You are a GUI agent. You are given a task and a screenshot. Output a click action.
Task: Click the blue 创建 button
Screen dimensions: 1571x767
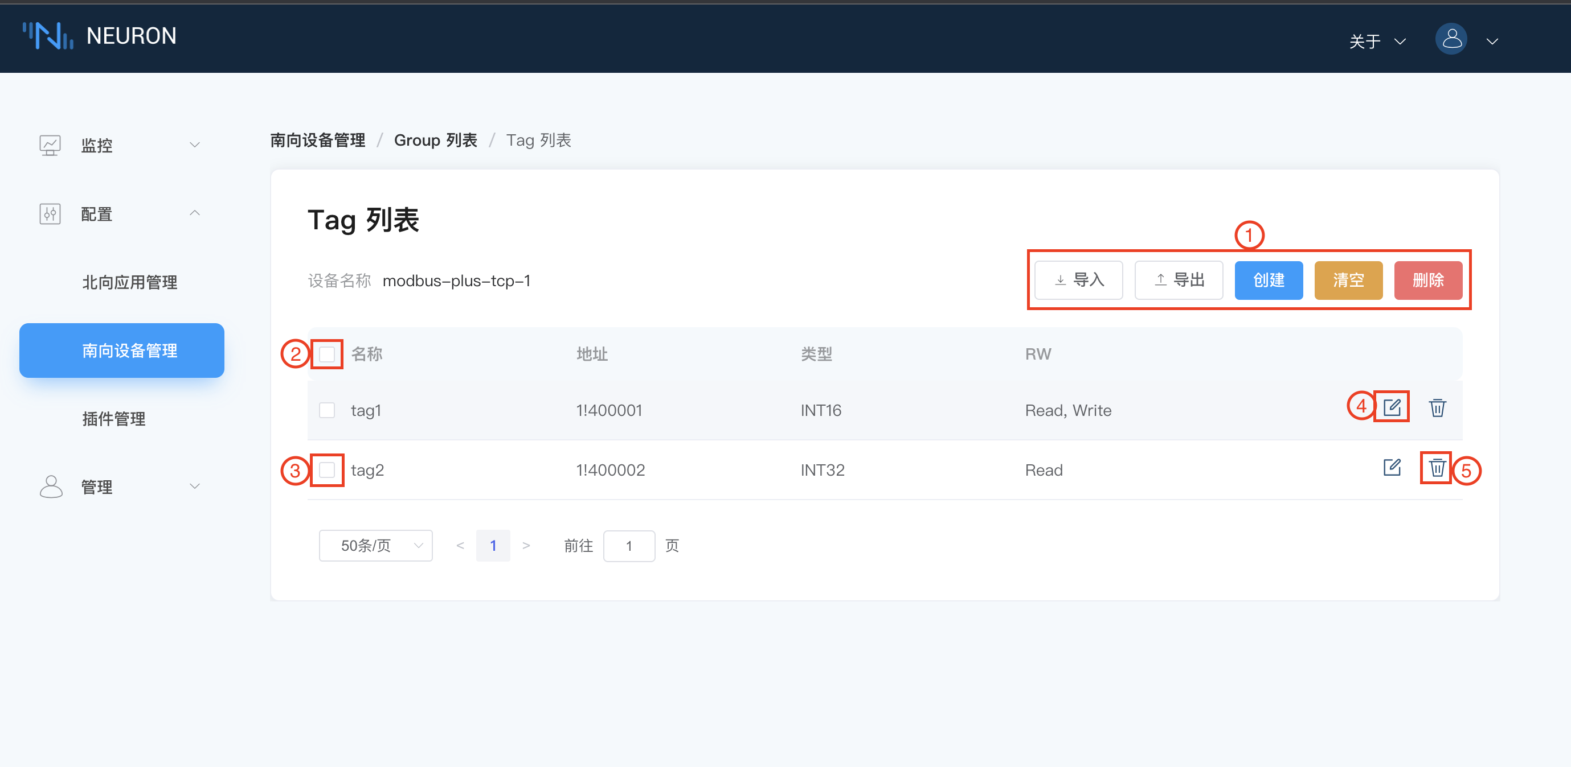(1269, 281)
